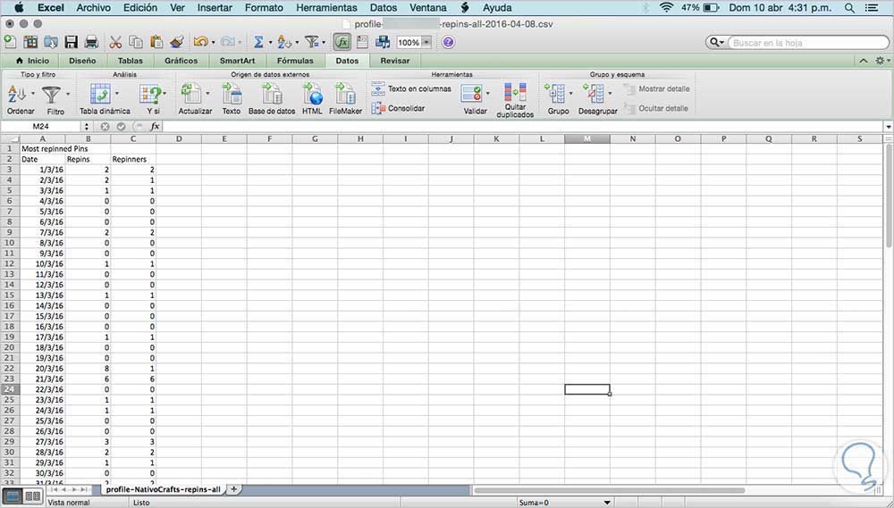Screen dimensions: 894x508
Task: Insert a Tabla dinámica
Action: click(100, 94)
